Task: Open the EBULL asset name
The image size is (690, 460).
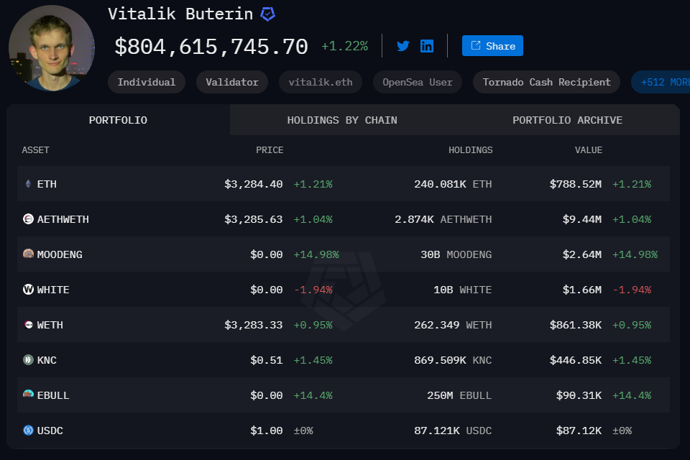Action: pyautogui.click(x=53, y=395)
